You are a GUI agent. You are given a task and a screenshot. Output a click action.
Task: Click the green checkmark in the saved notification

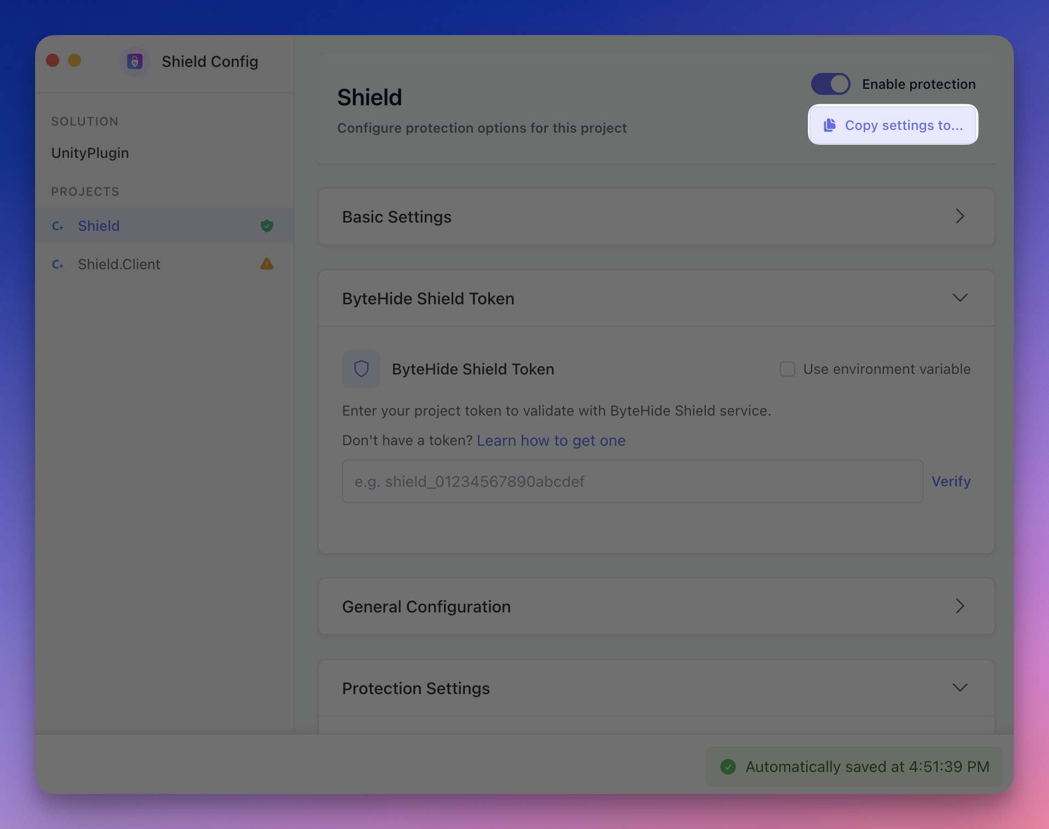pos(728,766)
